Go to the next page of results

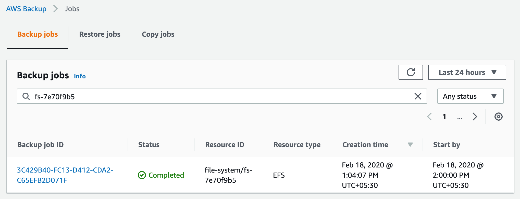(475, 117)
